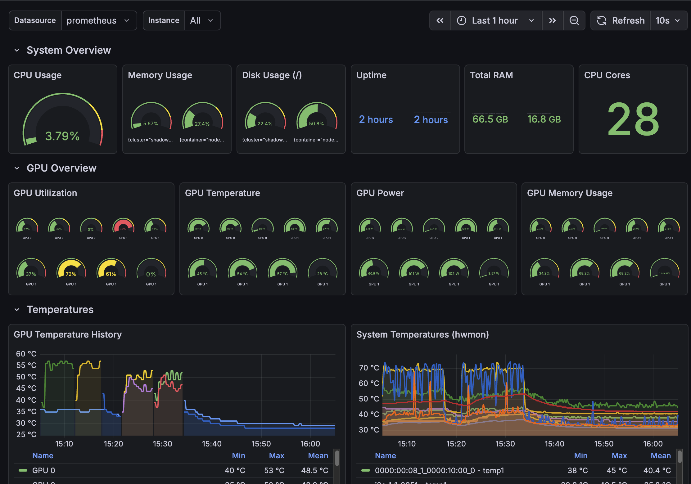Click the refresh circular arrows icon
Screen dimensions: 691x484
602,20
